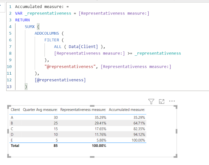Select client D row cell
The height and width of the screenshot is (165, 209).
pyautogui.click(x=12, y=134)
